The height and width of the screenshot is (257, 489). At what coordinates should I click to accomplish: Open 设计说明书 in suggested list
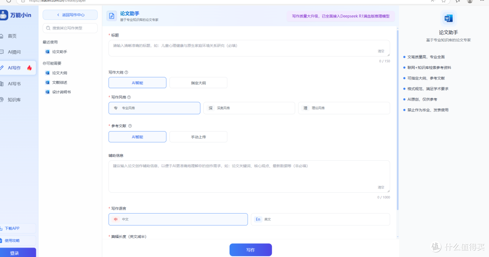coord(58,92)
